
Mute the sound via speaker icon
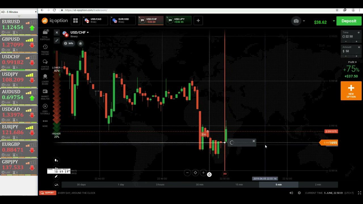[291, 193]
